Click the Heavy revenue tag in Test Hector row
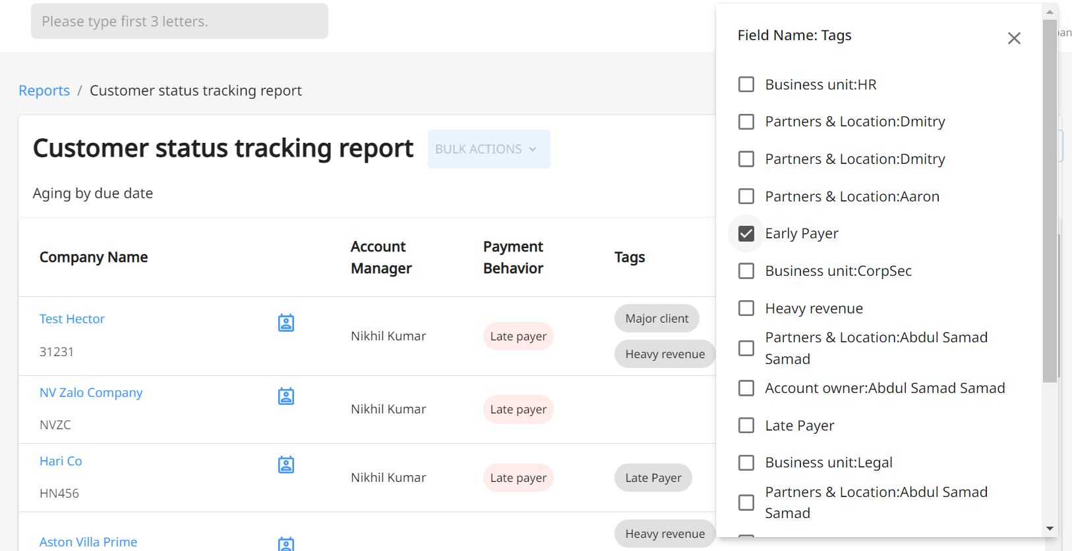Image resolution: width=1072 pixels, height=551 pixels. tap(665, 354)
